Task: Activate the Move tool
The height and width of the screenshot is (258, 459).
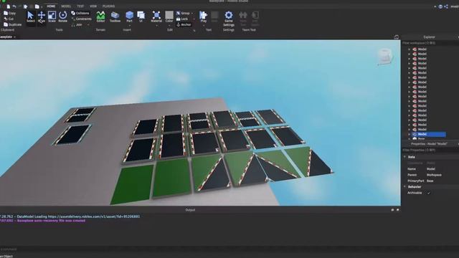Action: point(42,17)
